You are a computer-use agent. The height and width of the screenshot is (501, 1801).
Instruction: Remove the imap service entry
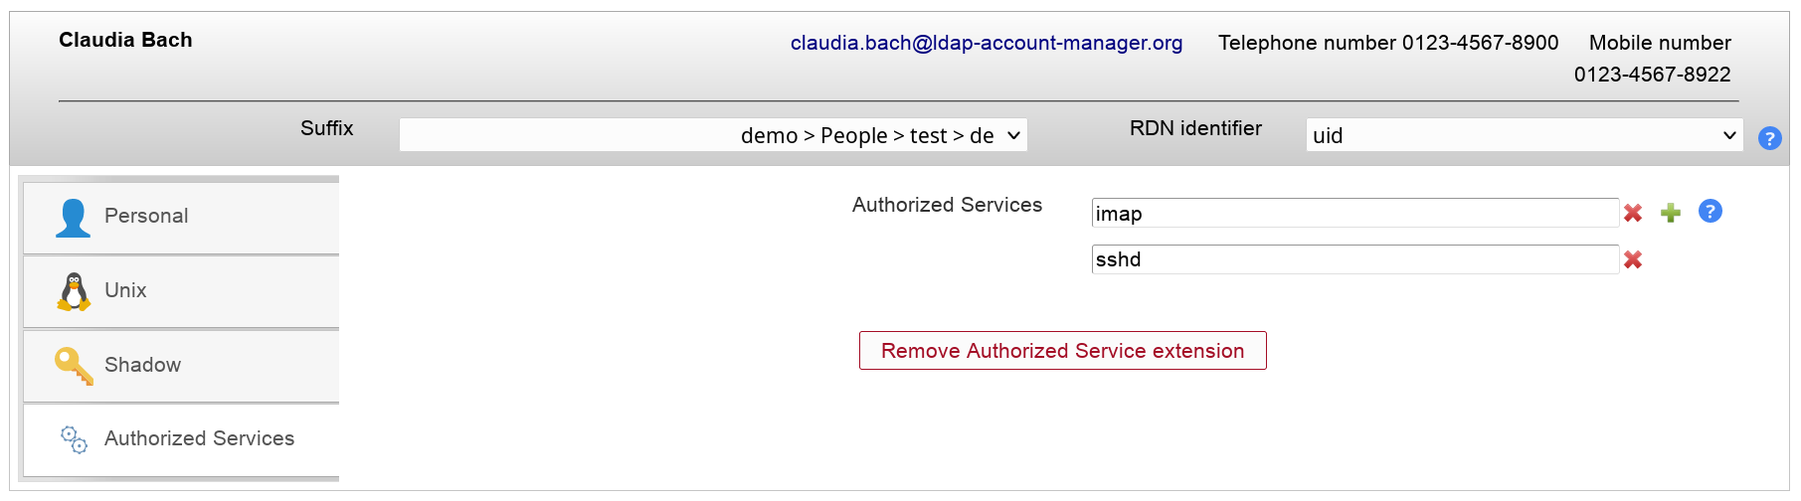(x=1633, y=213)
